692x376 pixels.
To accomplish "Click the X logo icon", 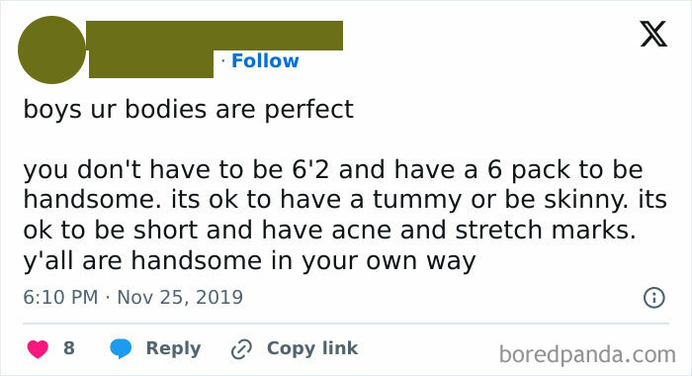I will click(653, 34).
